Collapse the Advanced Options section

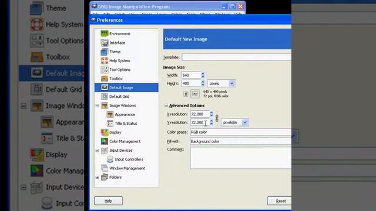point(166,105)
